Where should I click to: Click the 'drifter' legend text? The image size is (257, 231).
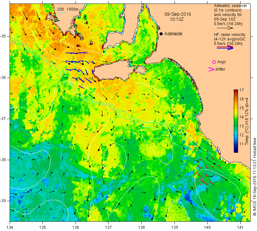220,69
